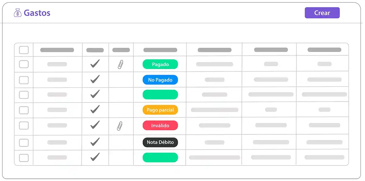Select the checkbox of the Inválido row
This screenshot has height=181, width=365.
point(24,126)
